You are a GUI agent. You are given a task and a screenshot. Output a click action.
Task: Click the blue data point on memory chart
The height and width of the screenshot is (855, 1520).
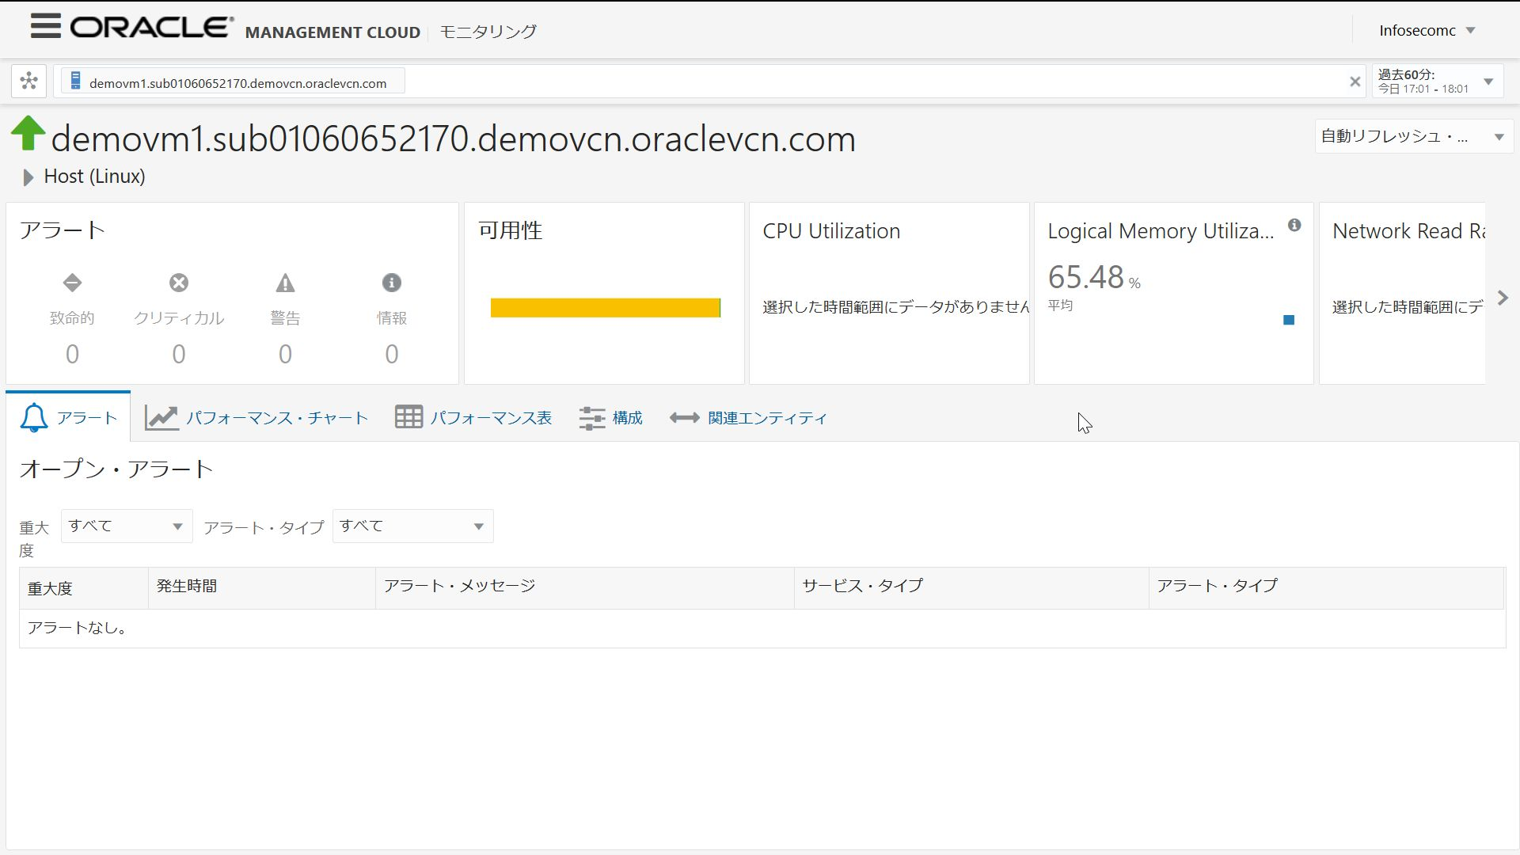click(x=1289, y=320)
